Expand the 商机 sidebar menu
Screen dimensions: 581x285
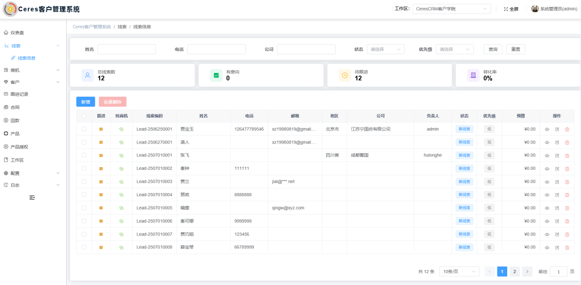[32, 70]
